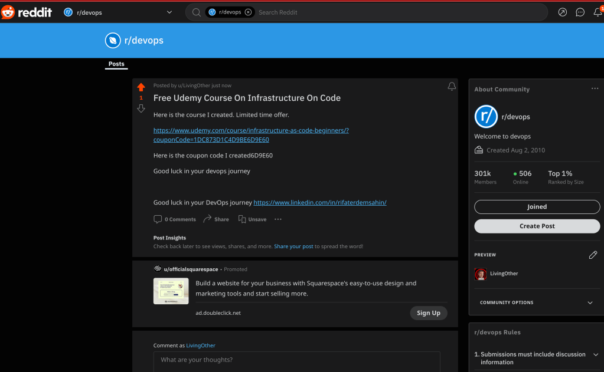Image resolution: width=604 pixels, height=372 pixels.
Task: Click the 301k Members count
Action: coord(485,177)
